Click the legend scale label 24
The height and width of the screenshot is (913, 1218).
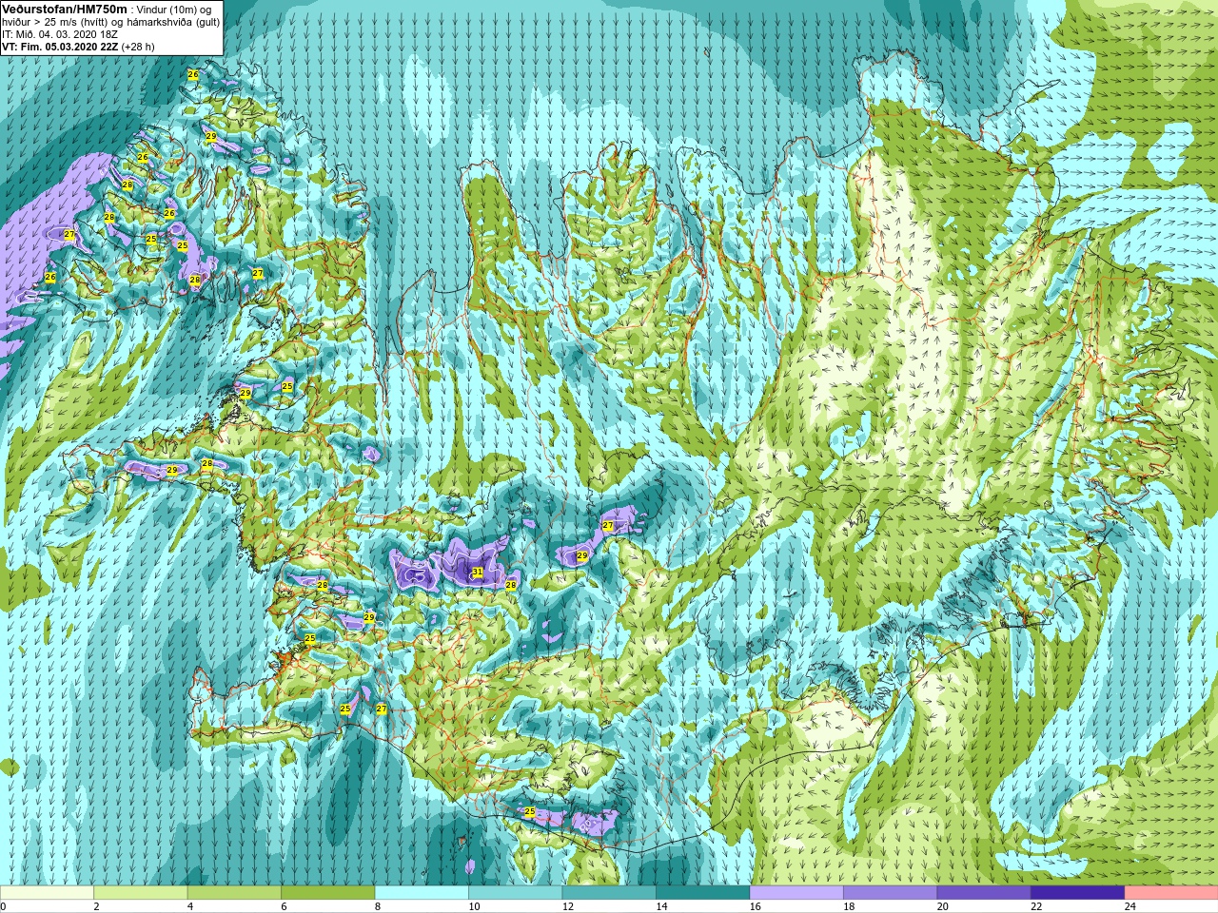[x=1130, y=906]
